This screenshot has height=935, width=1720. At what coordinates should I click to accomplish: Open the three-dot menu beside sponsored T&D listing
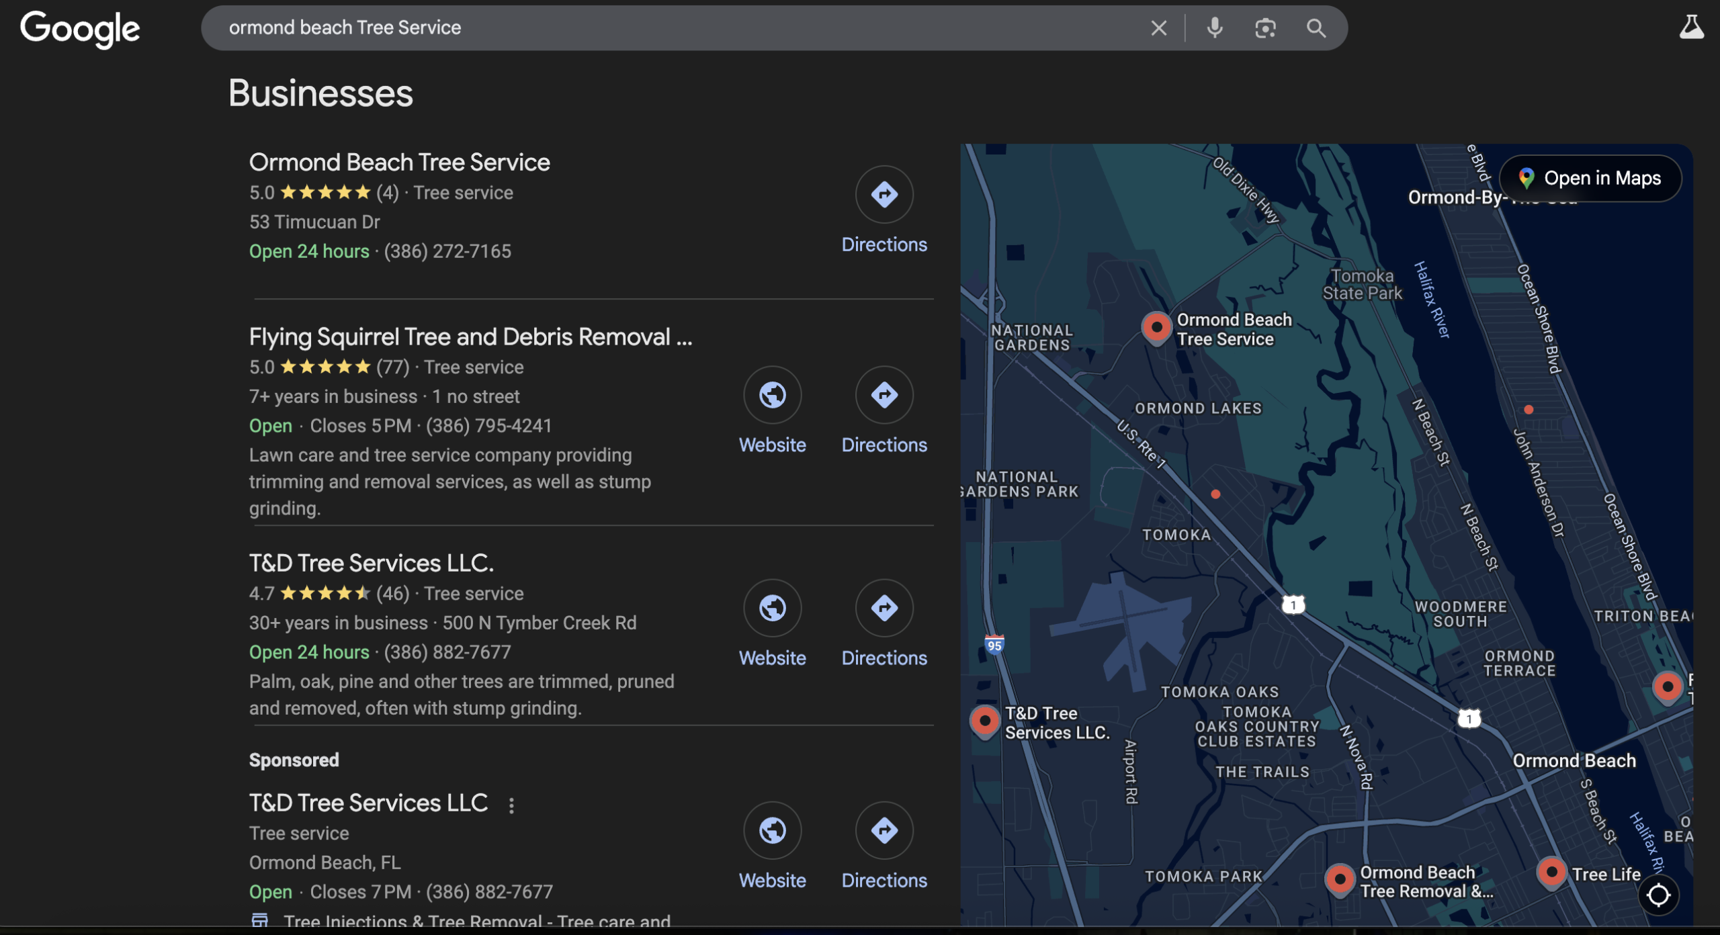511,805
